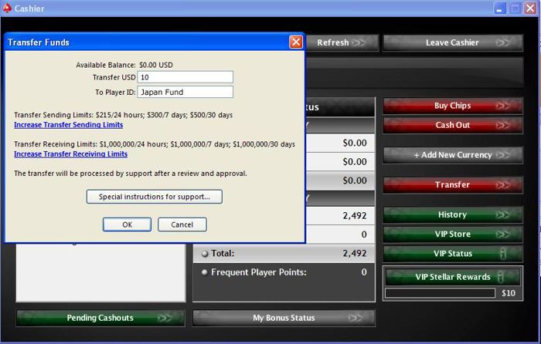
Task: Click the Available Balance $0.00 USD text
Action: [156, 65]
